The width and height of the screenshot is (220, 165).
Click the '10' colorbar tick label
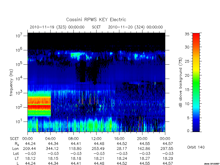click(x=187, y=104)
